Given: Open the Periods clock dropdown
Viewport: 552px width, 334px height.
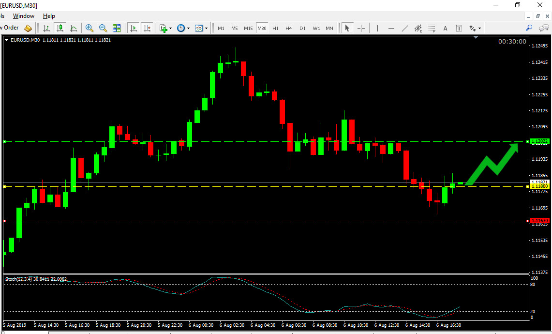Looking at the screenshot, I should click(x=183, y=28).
